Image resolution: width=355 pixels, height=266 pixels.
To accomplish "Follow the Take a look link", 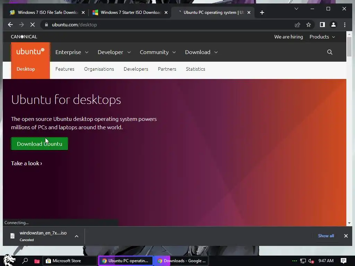I will pos(26,163).
